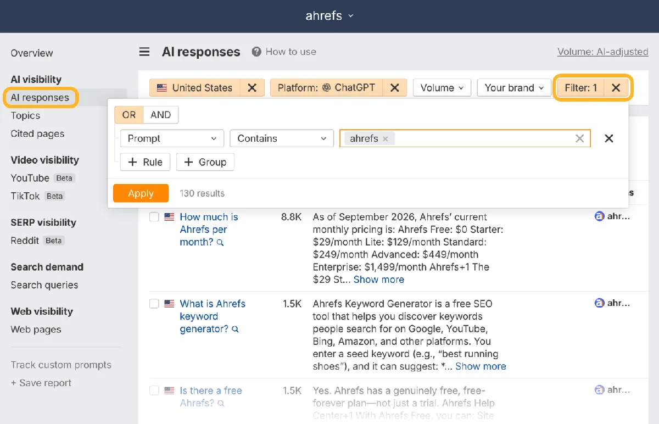Clear Filter: 1 using its X icon
Image resolution: width=659 pixels, height=424 pixels.
tap(616, 88)
